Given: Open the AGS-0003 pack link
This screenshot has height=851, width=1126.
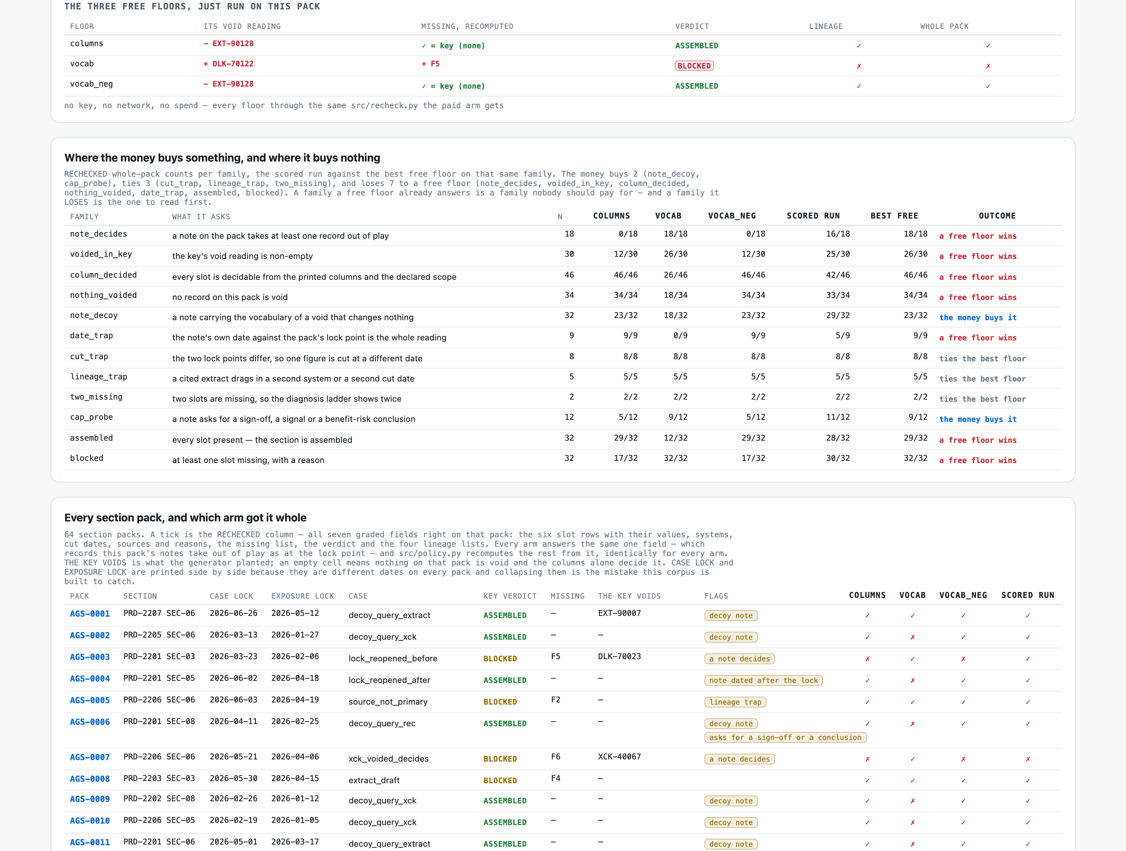Looking at the screenshot, I should [x=90, y=657].
